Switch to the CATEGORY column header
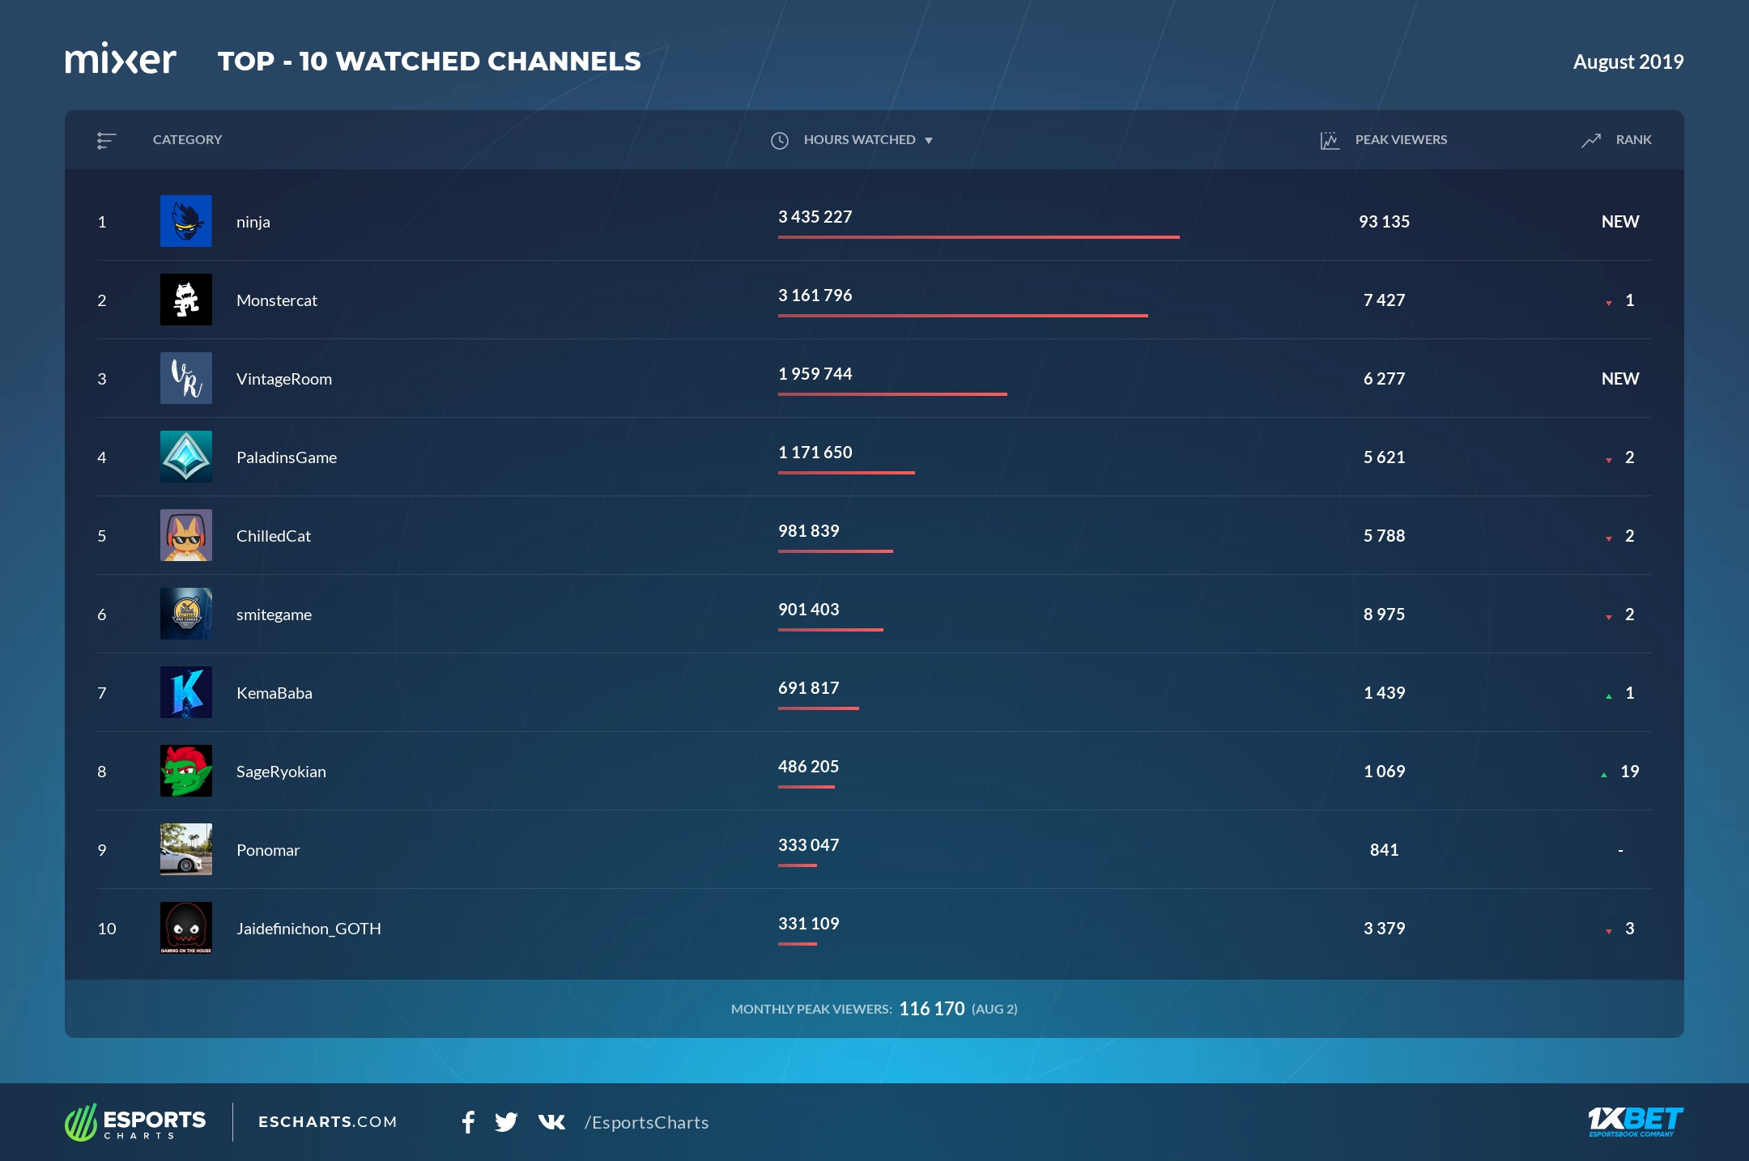The width and height of the screenshot is (1749, 1161). (187, 139)
